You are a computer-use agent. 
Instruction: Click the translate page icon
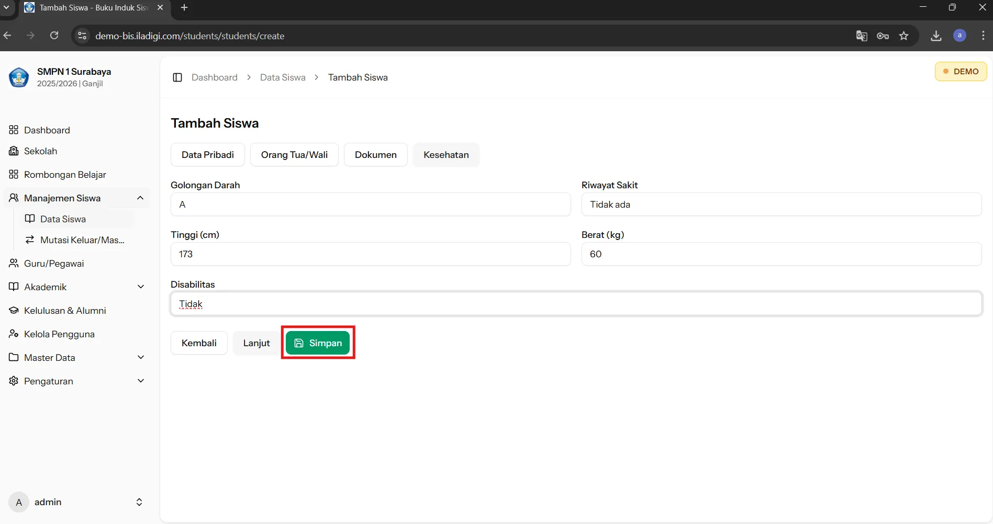pyautogui.click(x=862, y=36)
